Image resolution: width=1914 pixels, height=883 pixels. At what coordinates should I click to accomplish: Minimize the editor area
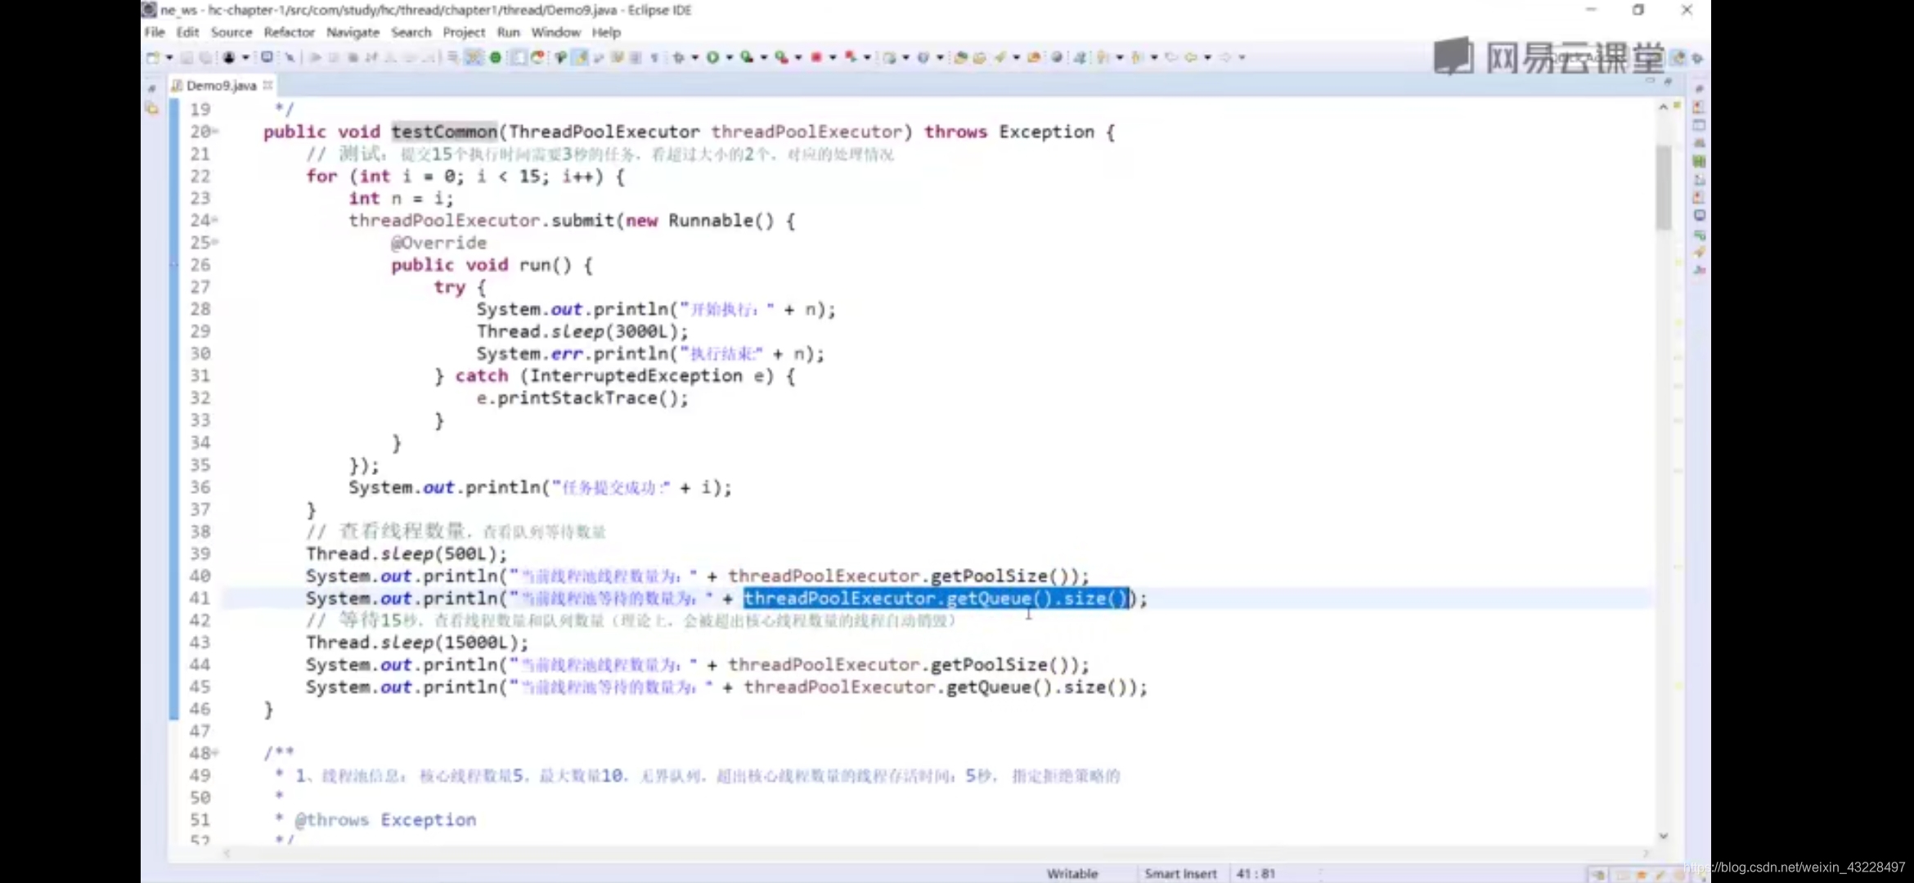tap(1650, 81)
